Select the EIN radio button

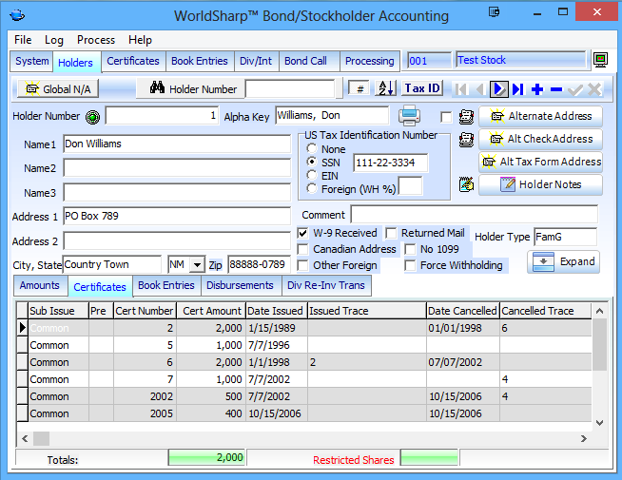(x=311, y=176)
